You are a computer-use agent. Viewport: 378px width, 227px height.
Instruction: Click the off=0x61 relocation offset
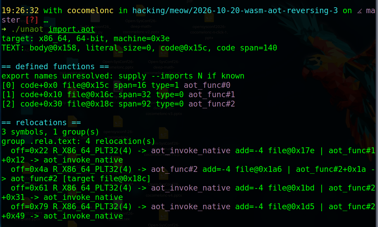[30, 188]
